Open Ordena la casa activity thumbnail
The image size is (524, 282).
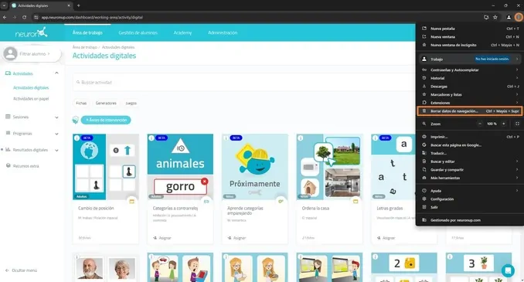coord(329,167)
